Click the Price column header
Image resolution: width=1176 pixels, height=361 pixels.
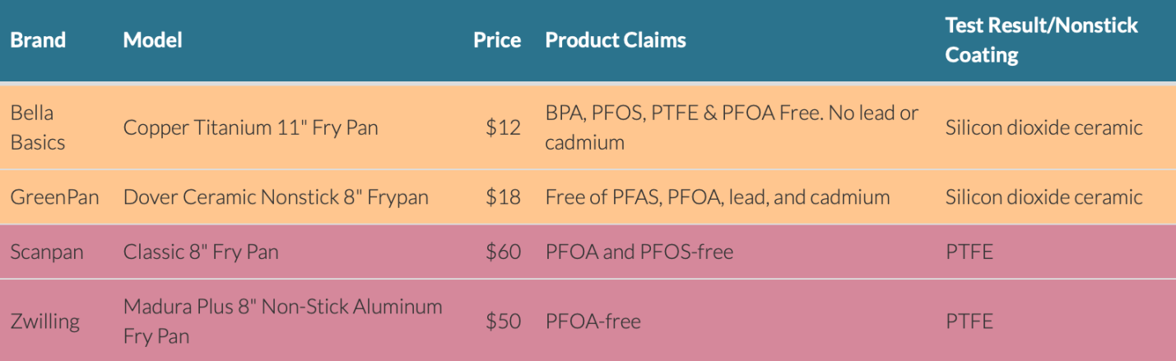[497, 40]
